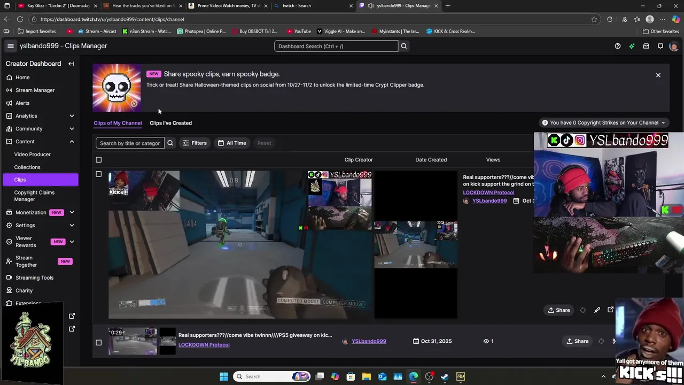
Task: Click the views eye icon in clip row
Action: [x=486, y=341]
